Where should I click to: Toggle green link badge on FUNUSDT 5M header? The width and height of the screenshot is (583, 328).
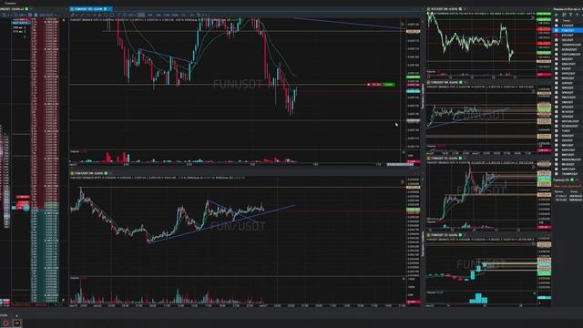click(461, 83)
